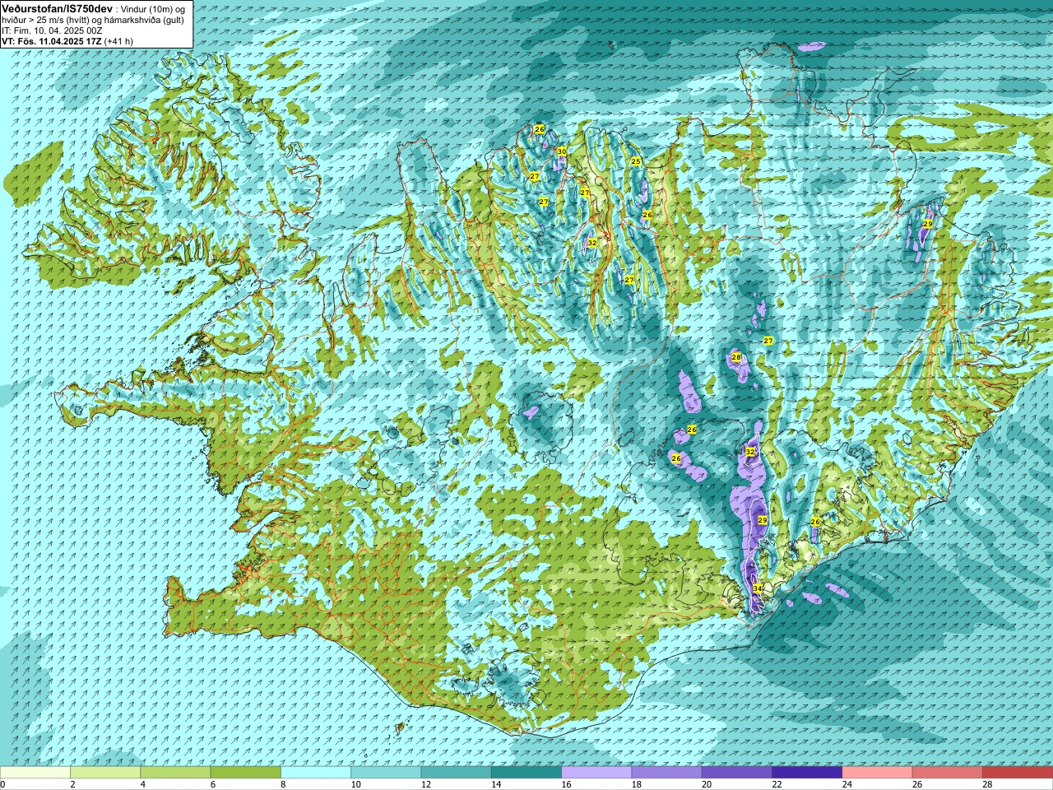Click the yellow gust label '34'
Image resolution: width=1053 pixels, height=790 pixels.
point(758,588)
